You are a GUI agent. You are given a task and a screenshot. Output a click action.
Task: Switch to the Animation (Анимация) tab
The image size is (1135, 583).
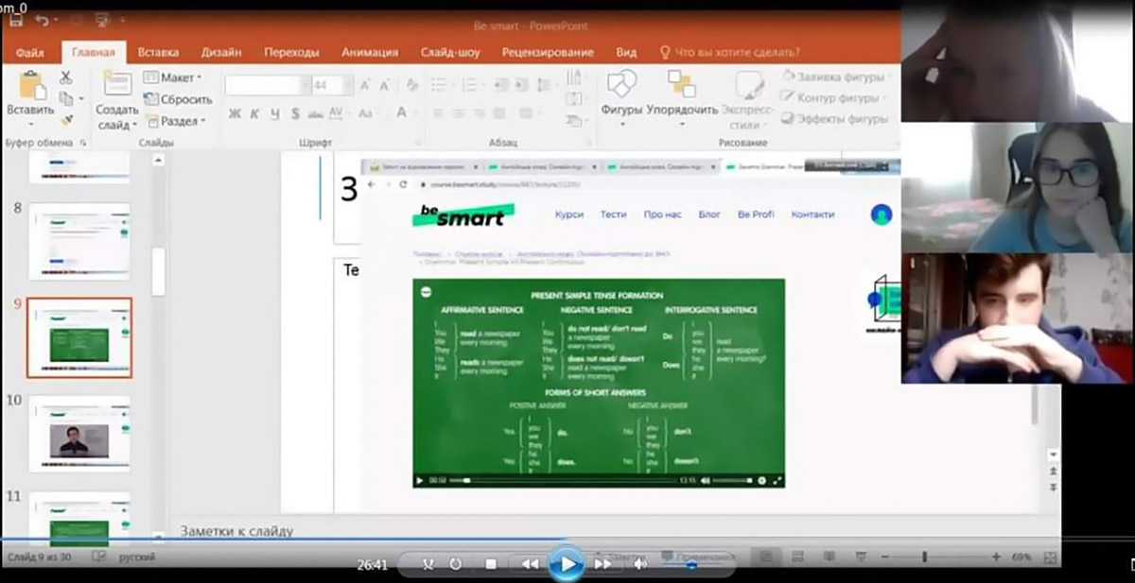click(370, 52)
